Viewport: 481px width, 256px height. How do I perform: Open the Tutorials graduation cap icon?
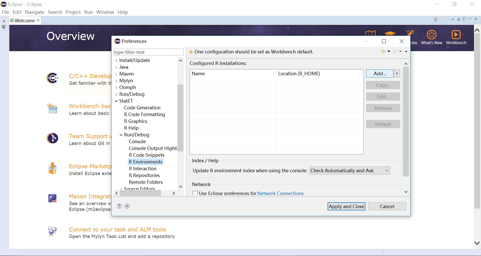[390, 34]
